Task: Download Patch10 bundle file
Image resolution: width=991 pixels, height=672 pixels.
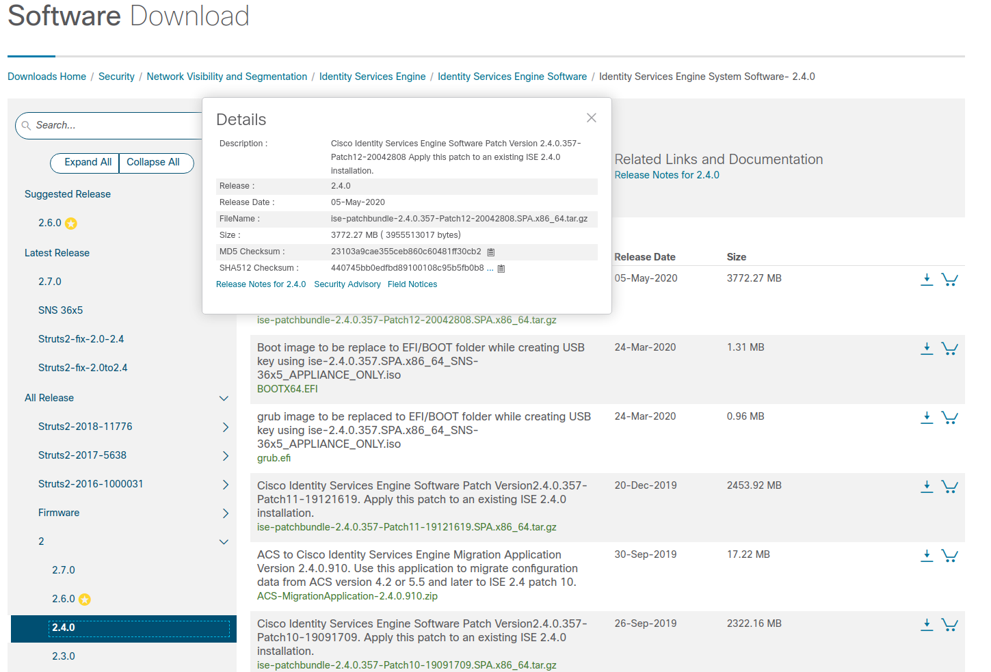Action: click(x=926, y=625)
